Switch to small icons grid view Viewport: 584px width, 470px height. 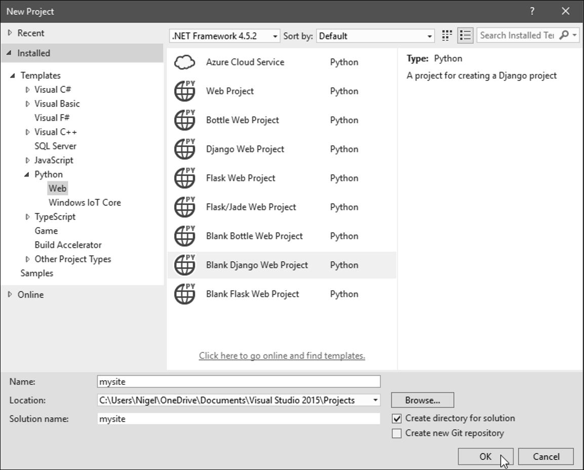coord(447,35)
